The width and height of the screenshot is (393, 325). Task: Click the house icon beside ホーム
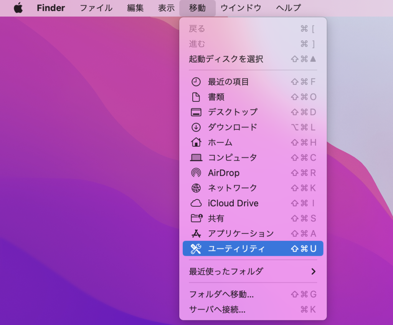click(196, 142)
